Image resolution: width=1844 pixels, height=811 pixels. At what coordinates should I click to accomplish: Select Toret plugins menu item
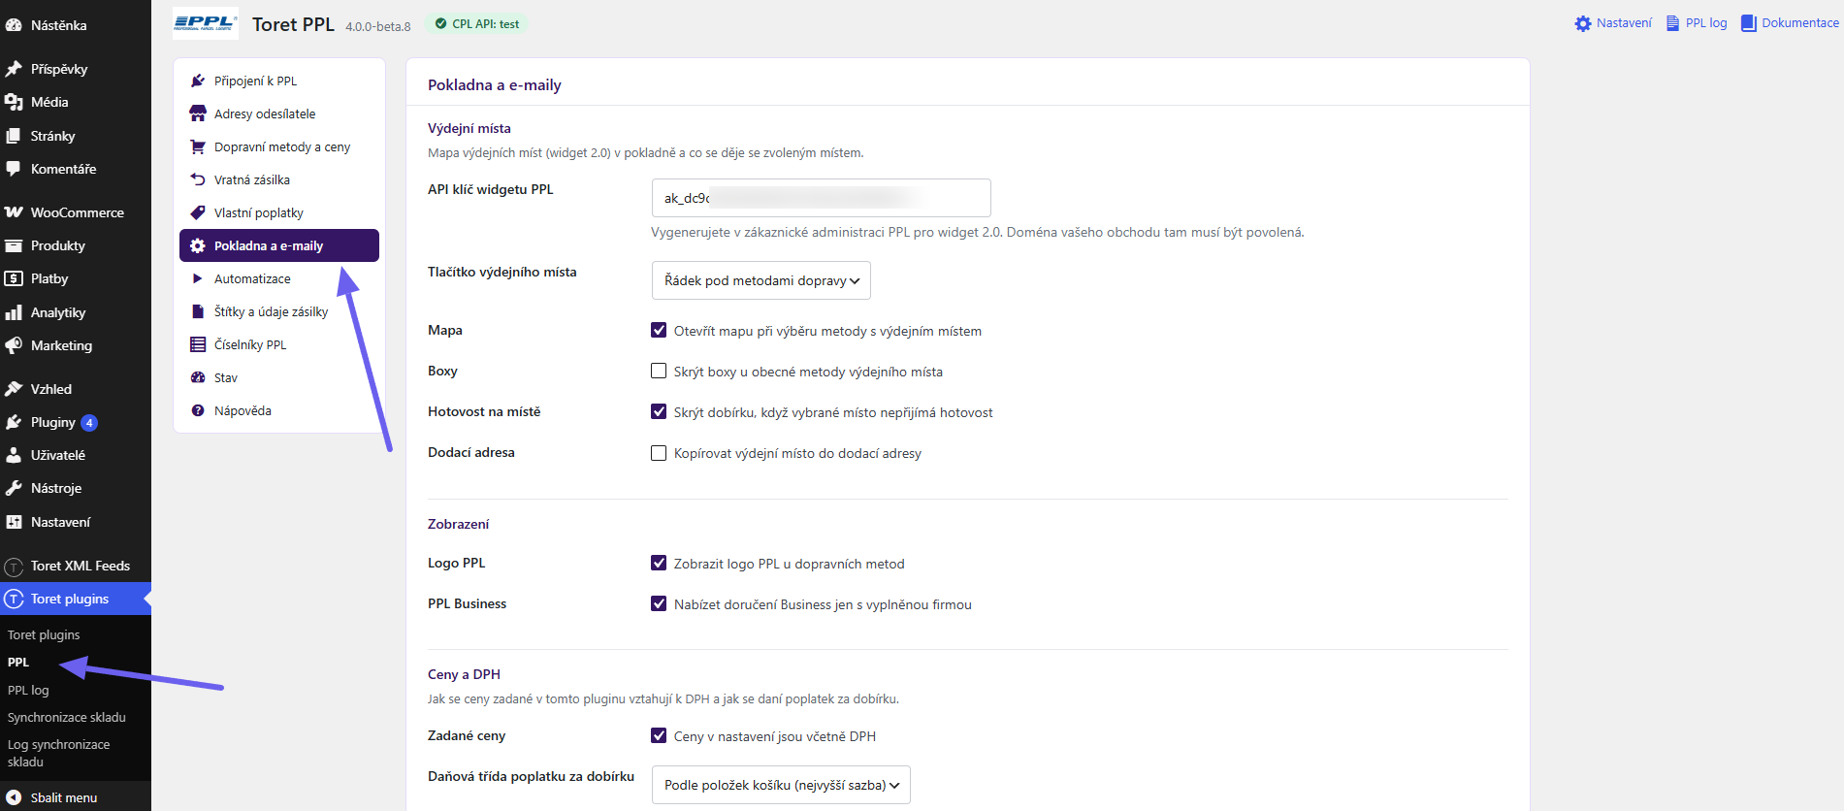click(76, 599)
